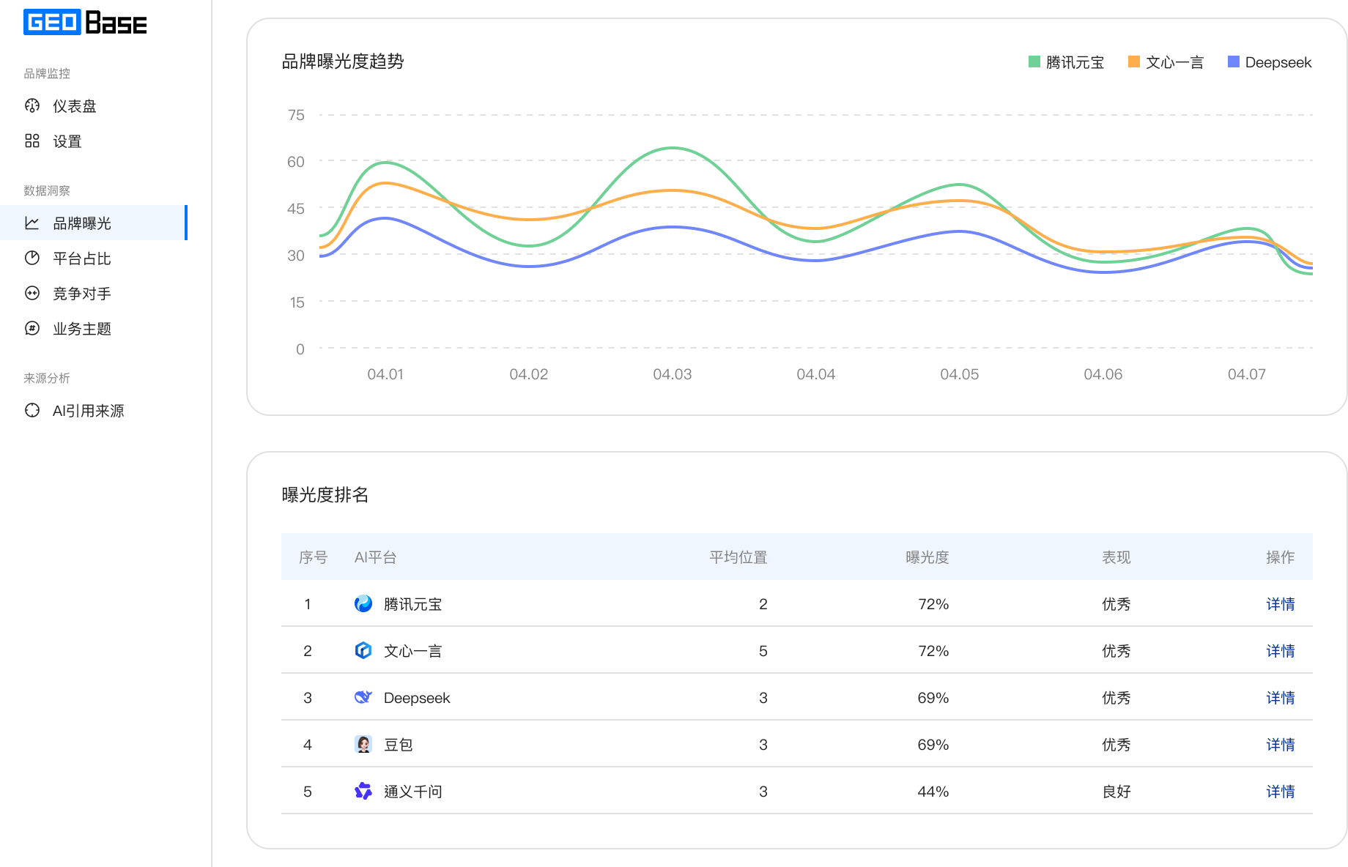Screen dimensions: 1348x867
Task: Click the 文心一言 platform logo in table
Action: (x=363, y=651)
